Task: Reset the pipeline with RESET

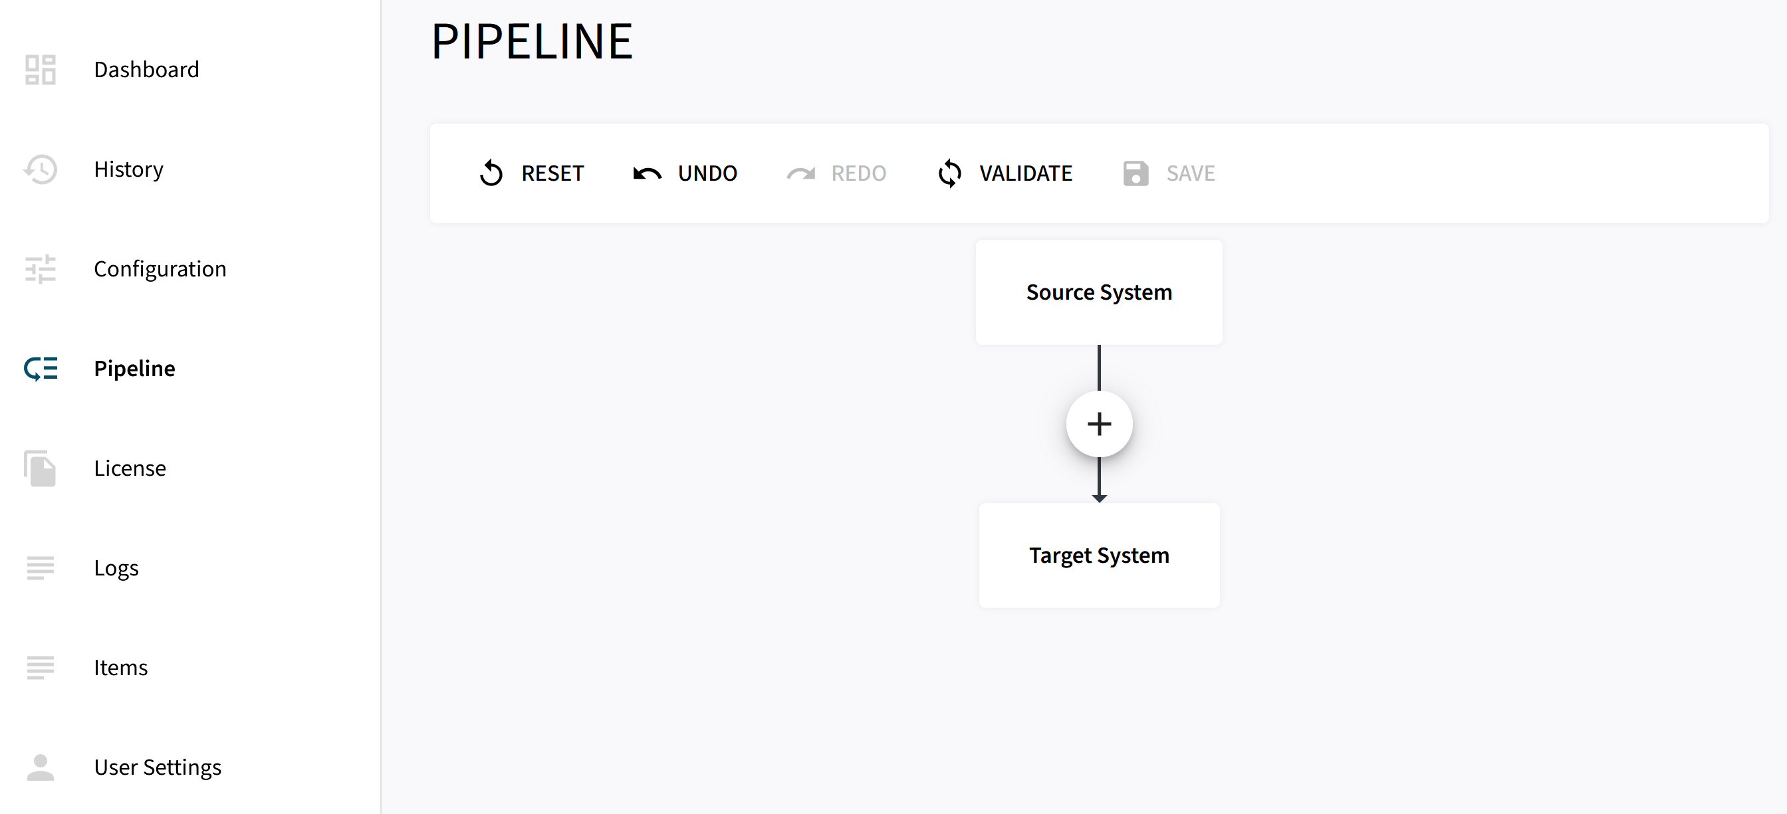Action: 531,173
